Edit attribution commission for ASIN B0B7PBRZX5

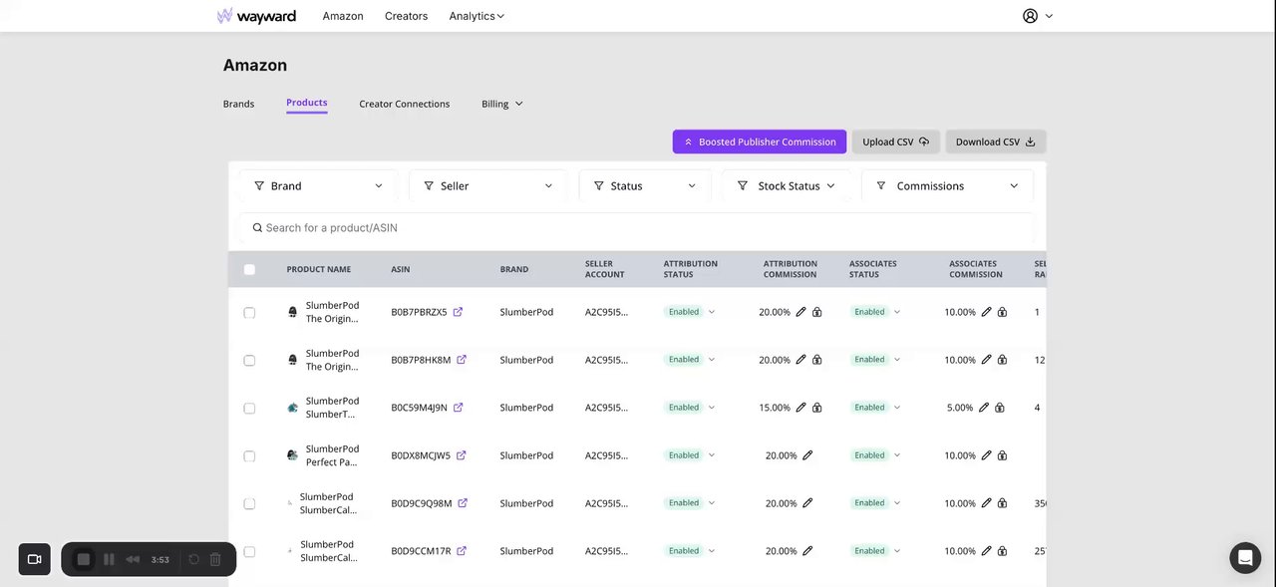click(800, 312)
